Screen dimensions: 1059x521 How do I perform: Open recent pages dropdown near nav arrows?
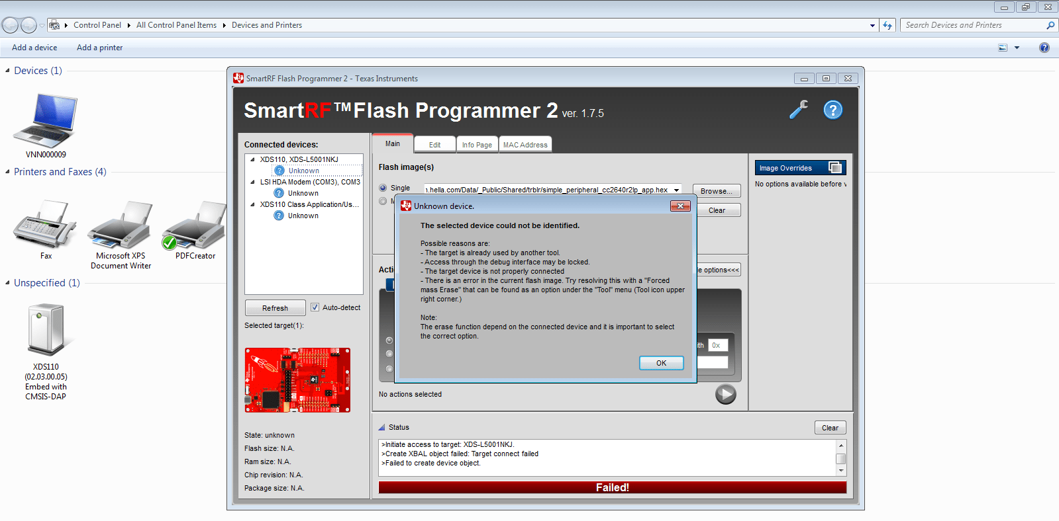coord(42,25)
